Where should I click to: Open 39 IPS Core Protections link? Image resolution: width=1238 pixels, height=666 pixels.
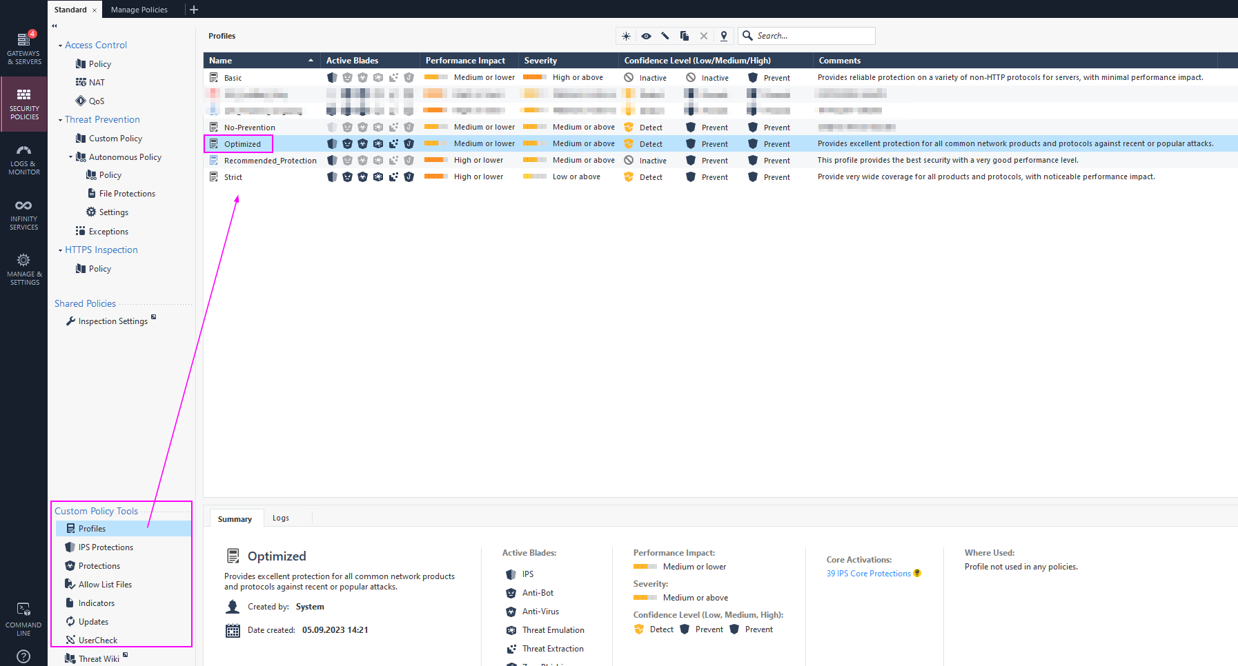[x=869, y=574]
